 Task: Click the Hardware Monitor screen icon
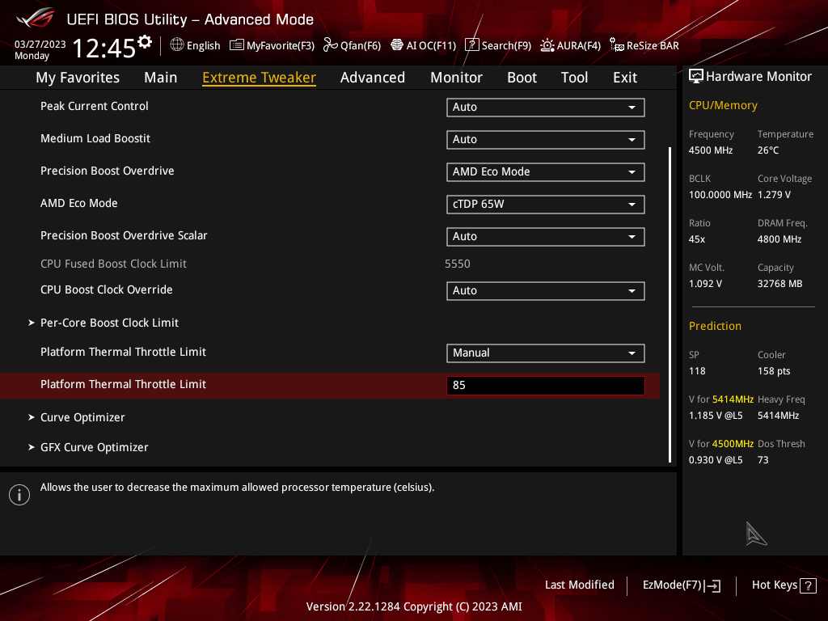coord(696,77)
